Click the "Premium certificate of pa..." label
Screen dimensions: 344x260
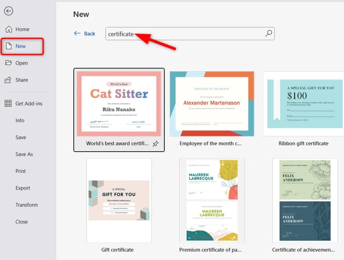click(x=211, y=250)
